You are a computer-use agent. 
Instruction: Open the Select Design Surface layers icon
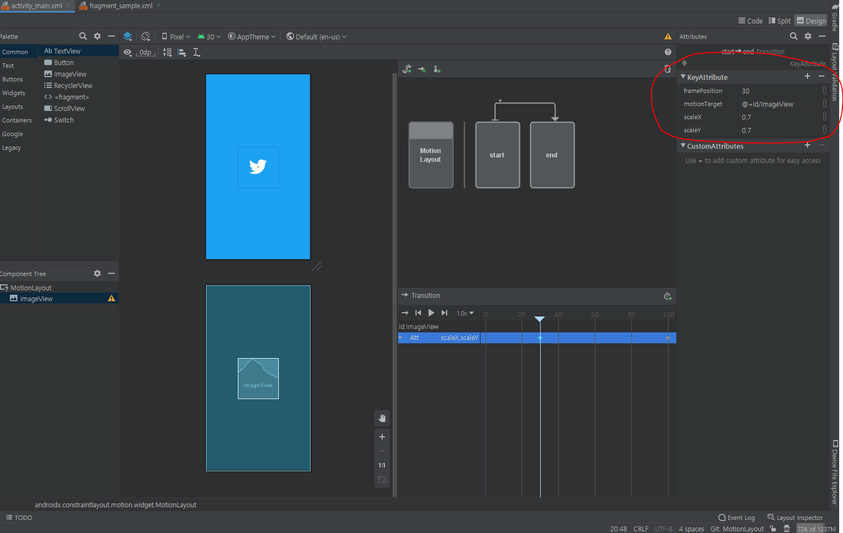pyautogui.click(x=127, y=37)
